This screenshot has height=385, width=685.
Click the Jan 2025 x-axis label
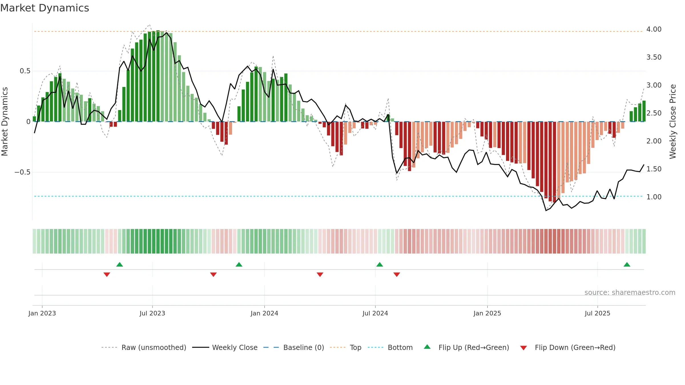pyautogui.click(x=487, y=313)
